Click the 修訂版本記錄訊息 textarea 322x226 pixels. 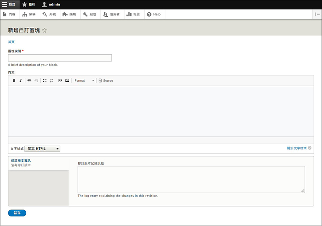pos(191,179)
